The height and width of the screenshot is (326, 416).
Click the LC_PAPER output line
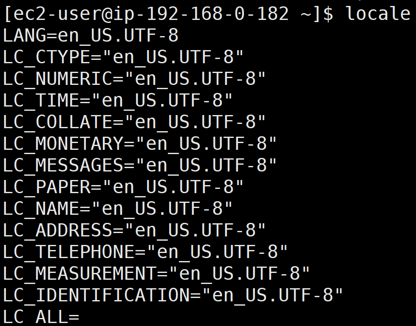point(123,187)
